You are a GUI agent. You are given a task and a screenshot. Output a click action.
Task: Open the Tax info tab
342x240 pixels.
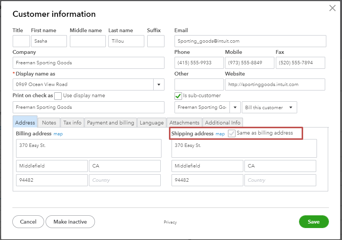(72, 122)
